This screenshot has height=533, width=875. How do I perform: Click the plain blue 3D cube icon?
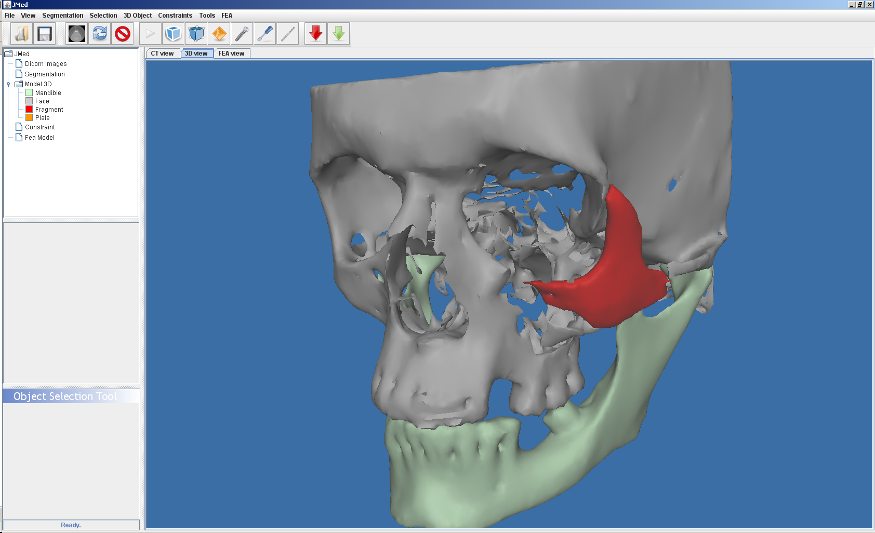173,34
